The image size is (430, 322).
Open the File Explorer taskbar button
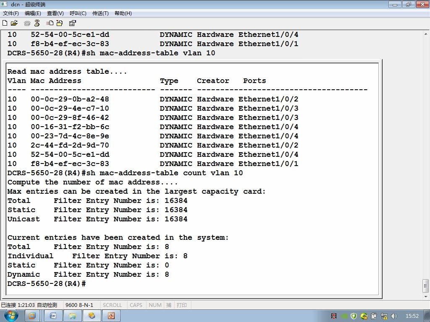(72, 316)
